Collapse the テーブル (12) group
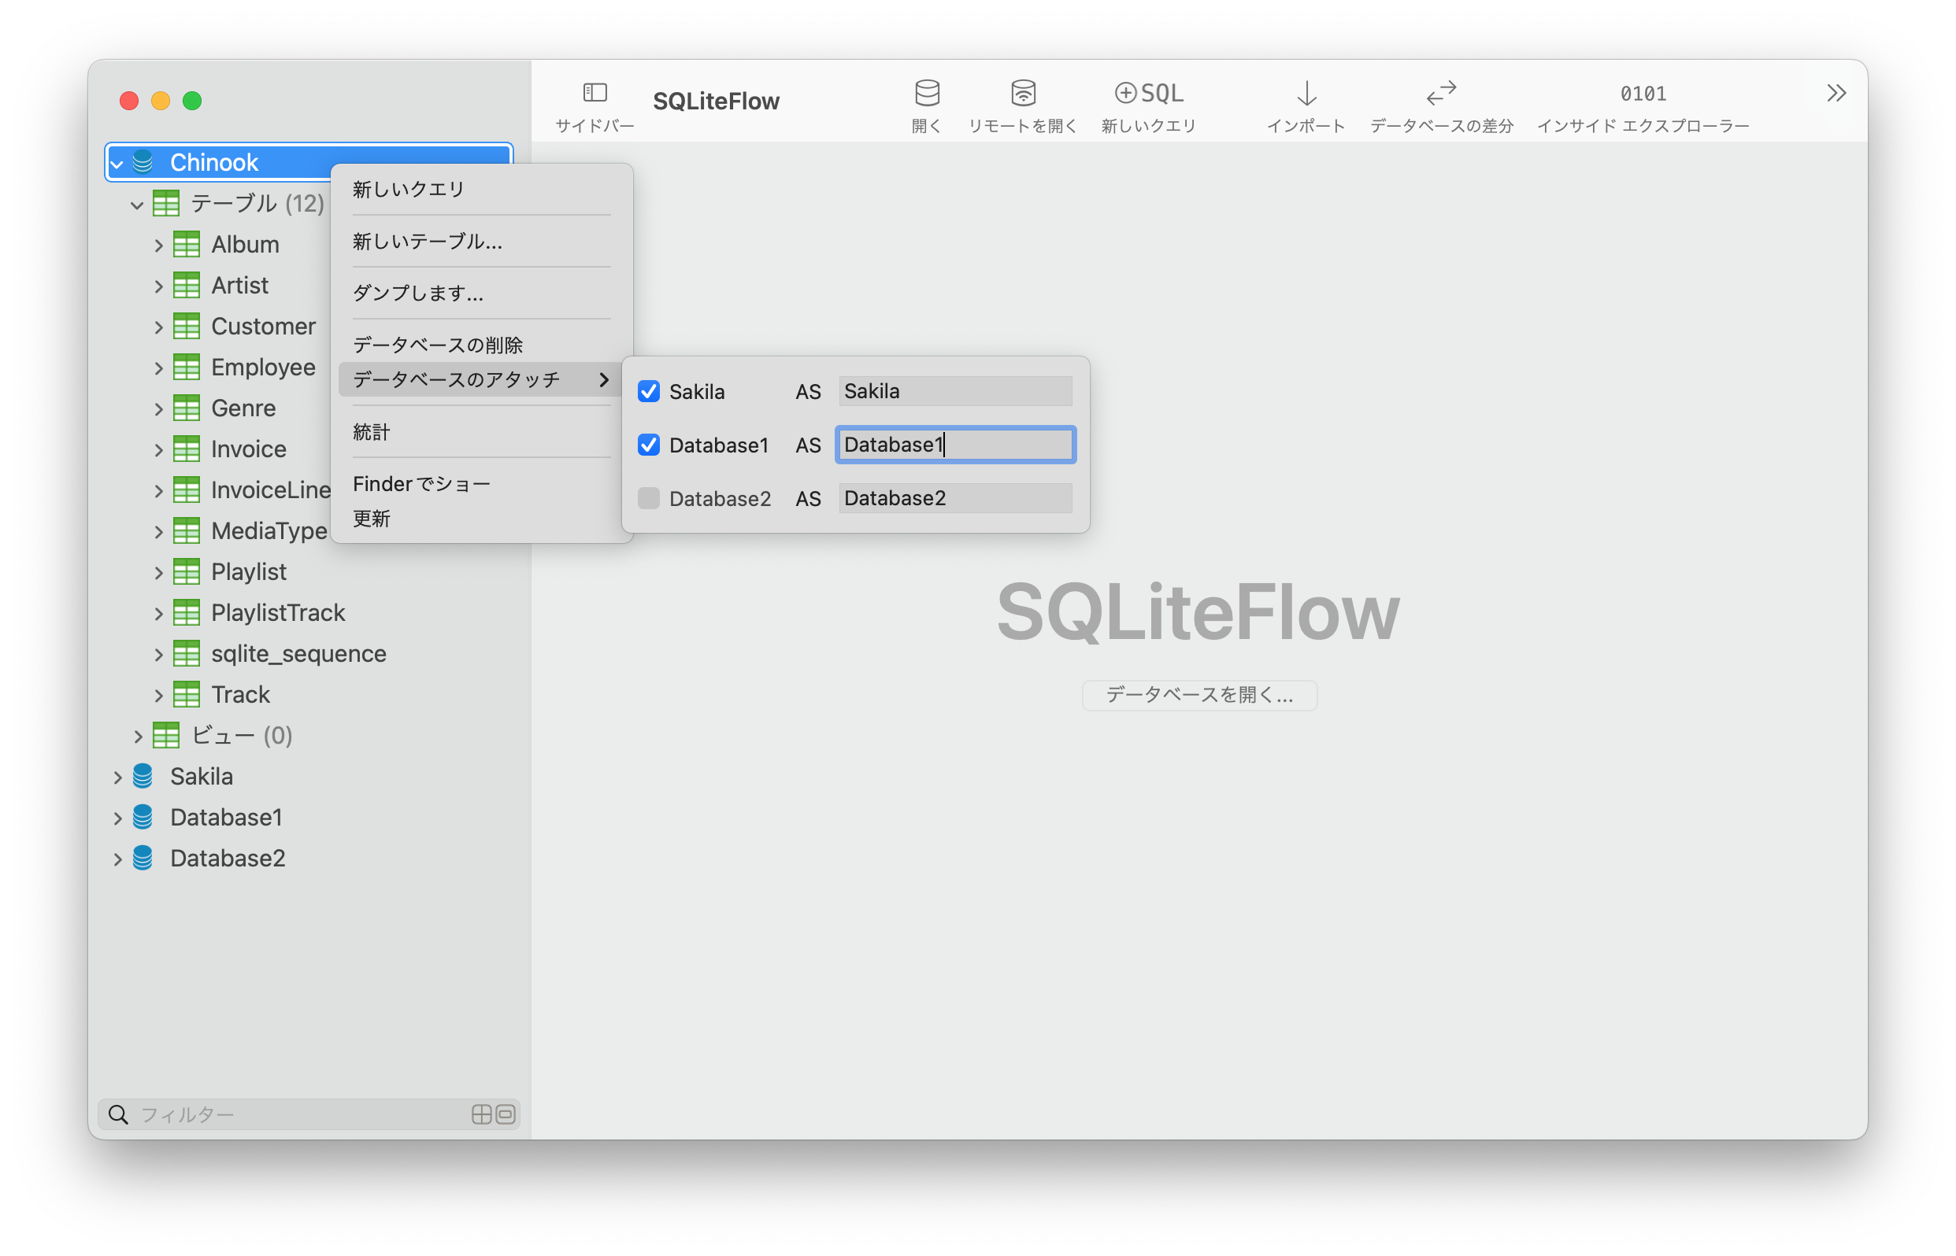 [x=137, y=204]
